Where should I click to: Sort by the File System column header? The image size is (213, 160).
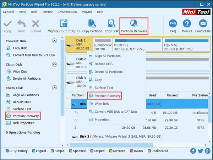[x=200, y=95]
